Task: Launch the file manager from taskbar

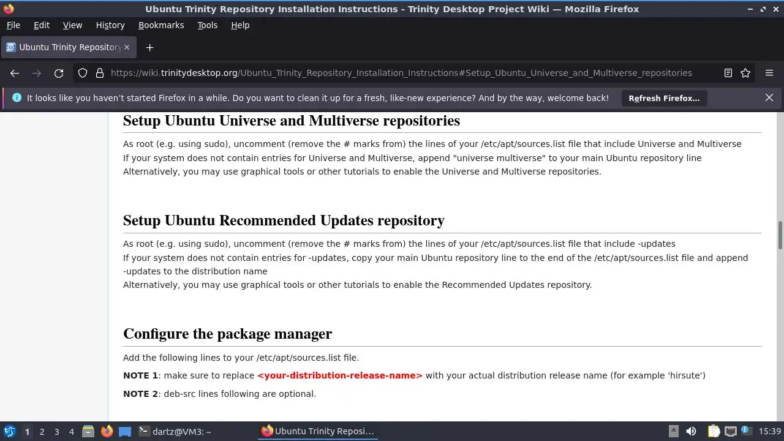Action: (88, 431)
